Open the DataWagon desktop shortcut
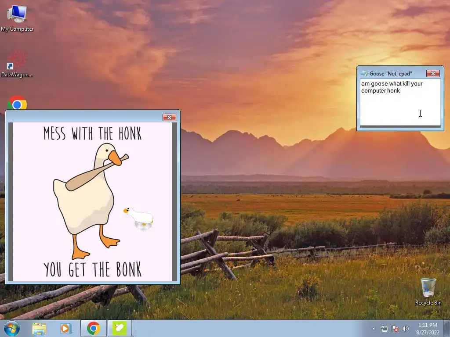The image size is (450, 337). point(17,64)
